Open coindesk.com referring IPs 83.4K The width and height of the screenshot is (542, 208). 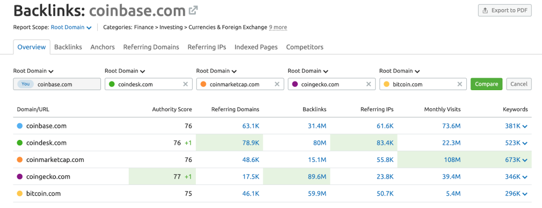pos(385,143)
